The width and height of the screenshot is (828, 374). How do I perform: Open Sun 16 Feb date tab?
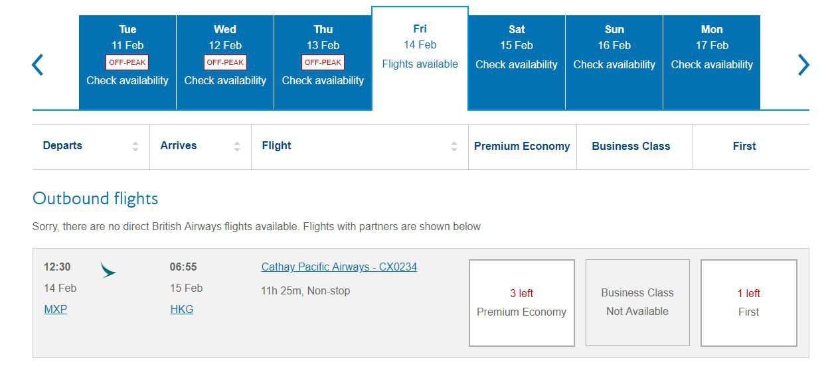click(x=614, y=62)
